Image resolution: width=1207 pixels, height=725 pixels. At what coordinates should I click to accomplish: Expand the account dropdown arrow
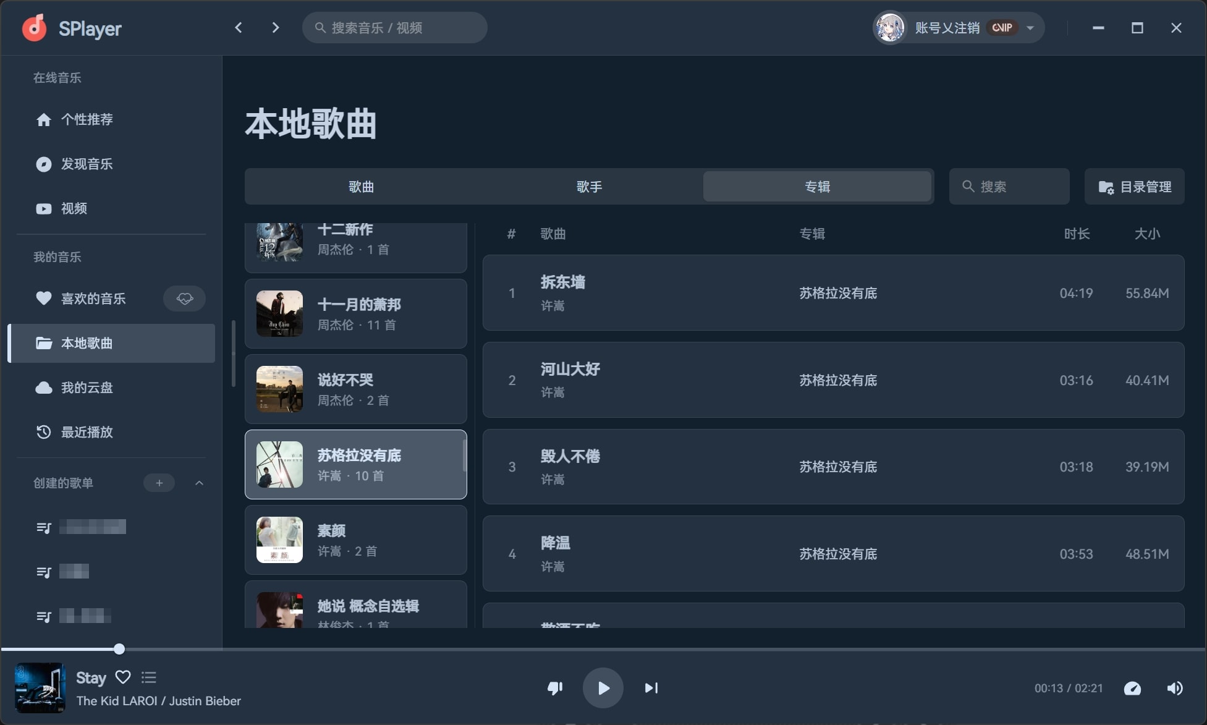[x=1029, y=27]
